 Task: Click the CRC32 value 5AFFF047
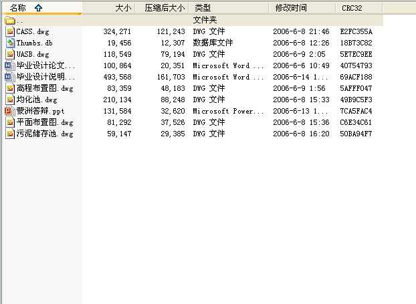(356, 88)
